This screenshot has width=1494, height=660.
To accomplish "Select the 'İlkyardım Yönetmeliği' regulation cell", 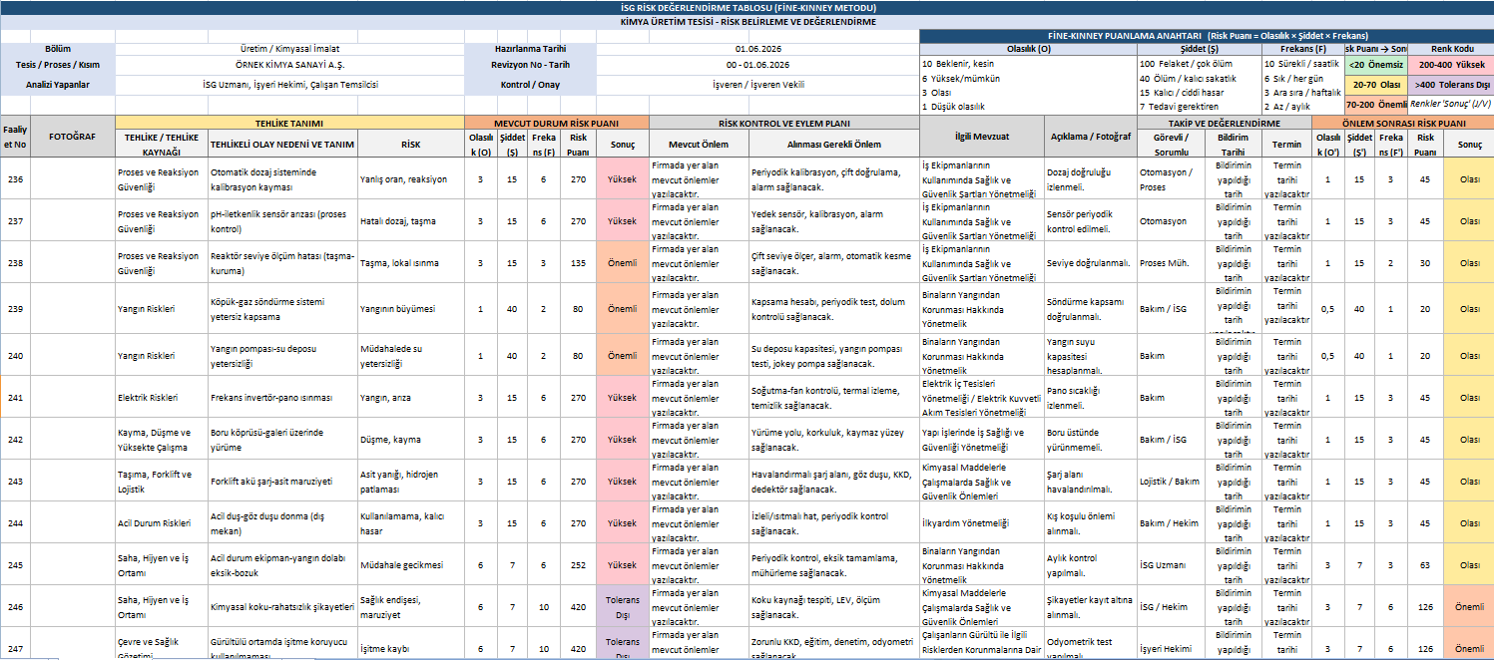I will pyautogui.click(x=982, y=522).
